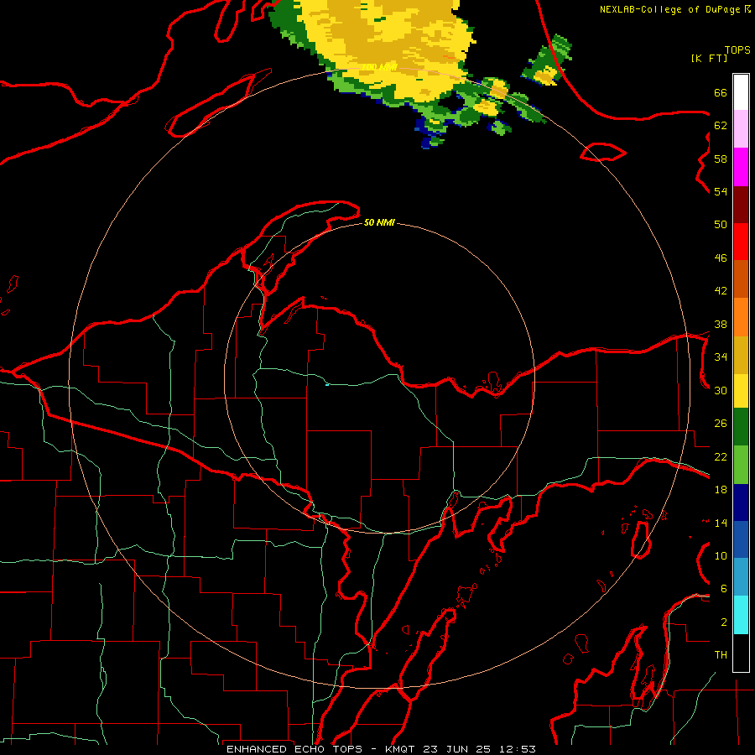
Task: Click the dark red 50-54 kft swatch
Action: (741, 205)
